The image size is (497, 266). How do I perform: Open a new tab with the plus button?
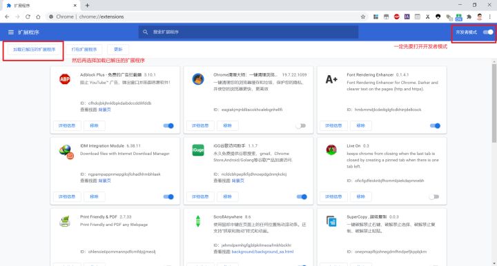click(x=87, y=6)
